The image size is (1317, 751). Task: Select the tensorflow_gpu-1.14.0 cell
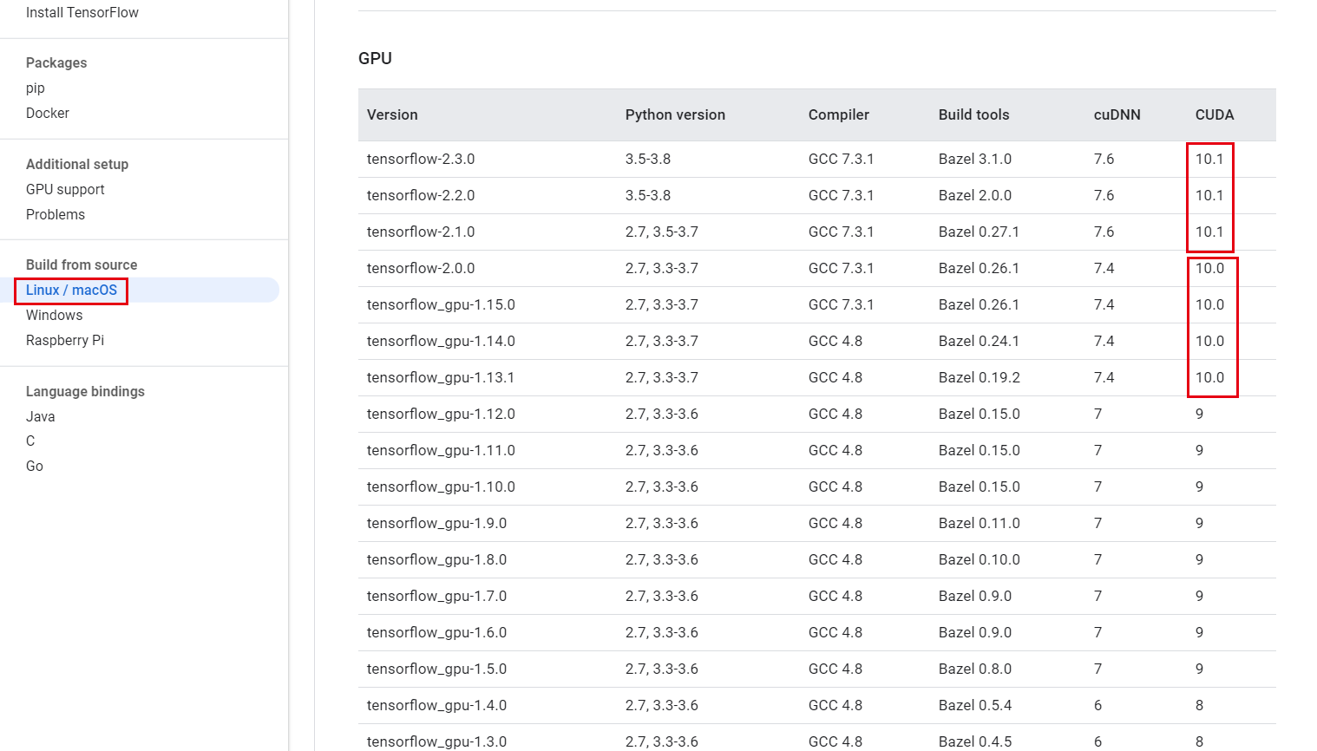click(x=441, y=342)
